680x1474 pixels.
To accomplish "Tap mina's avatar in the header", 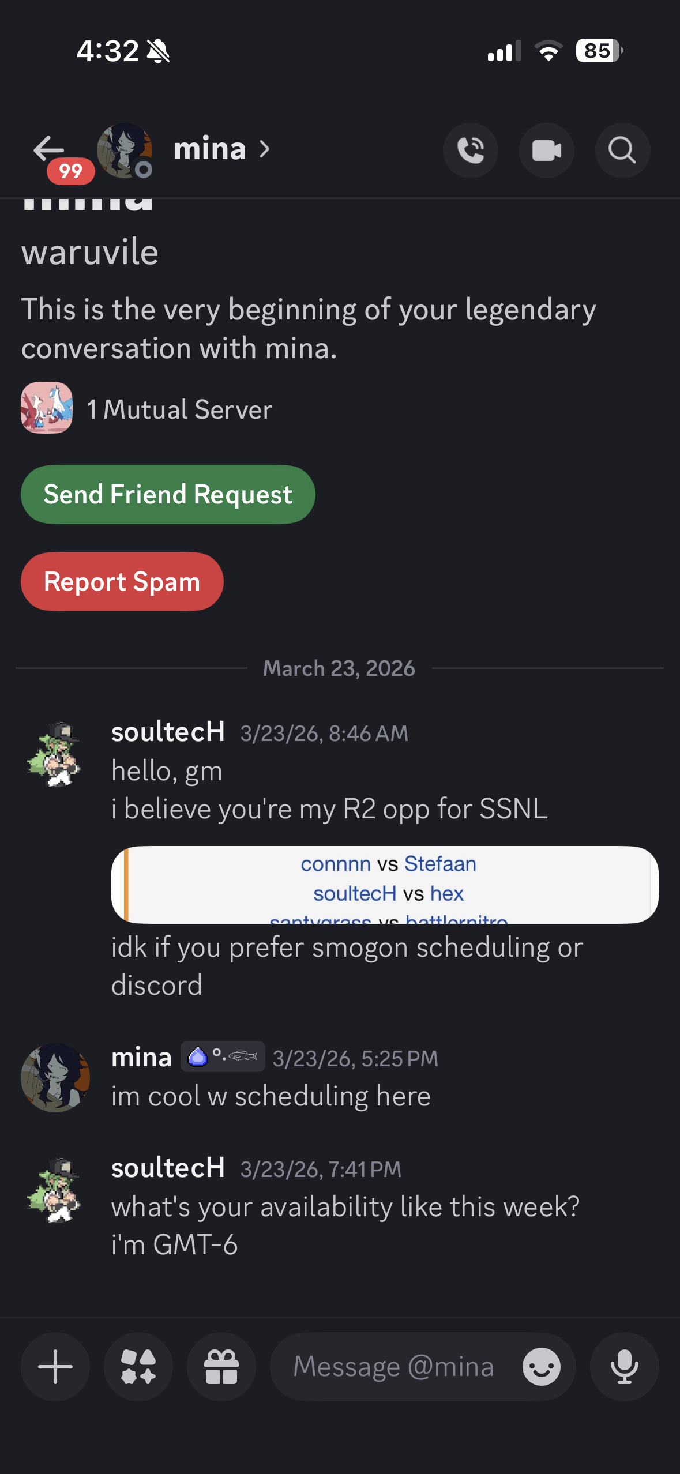I will pos(124,151).
